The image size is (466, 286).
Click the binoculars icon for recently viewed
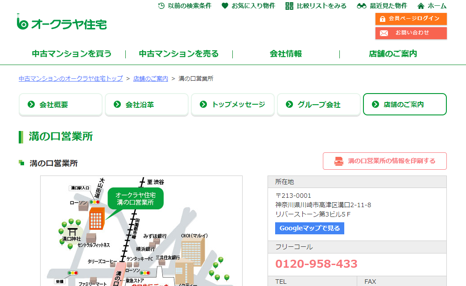pyautogui.click(x=362, y=6)
